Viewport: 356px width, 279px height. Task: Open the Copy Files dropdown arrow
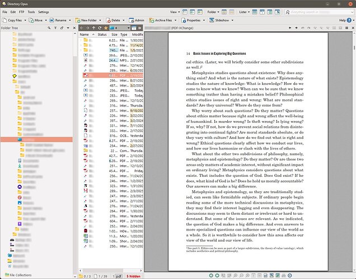pos(25,20)
